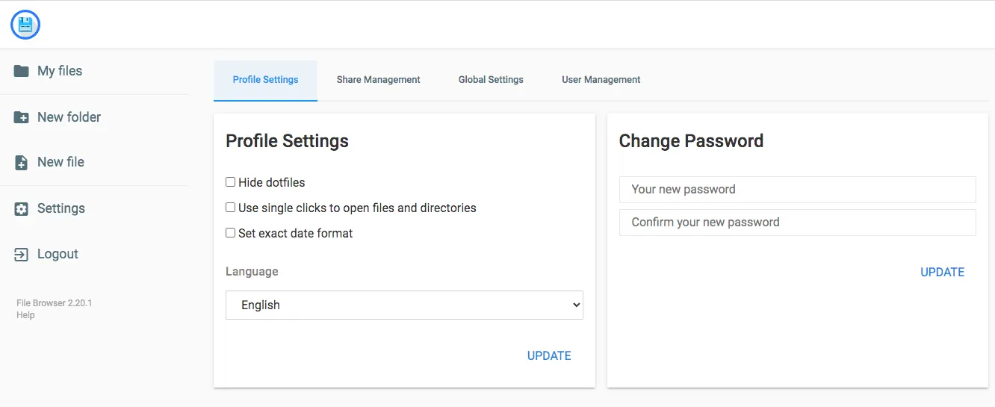Create a New folder from sidebar
Image resolution: width=995 pixels, height=407 pixels.
click(69, 117)
